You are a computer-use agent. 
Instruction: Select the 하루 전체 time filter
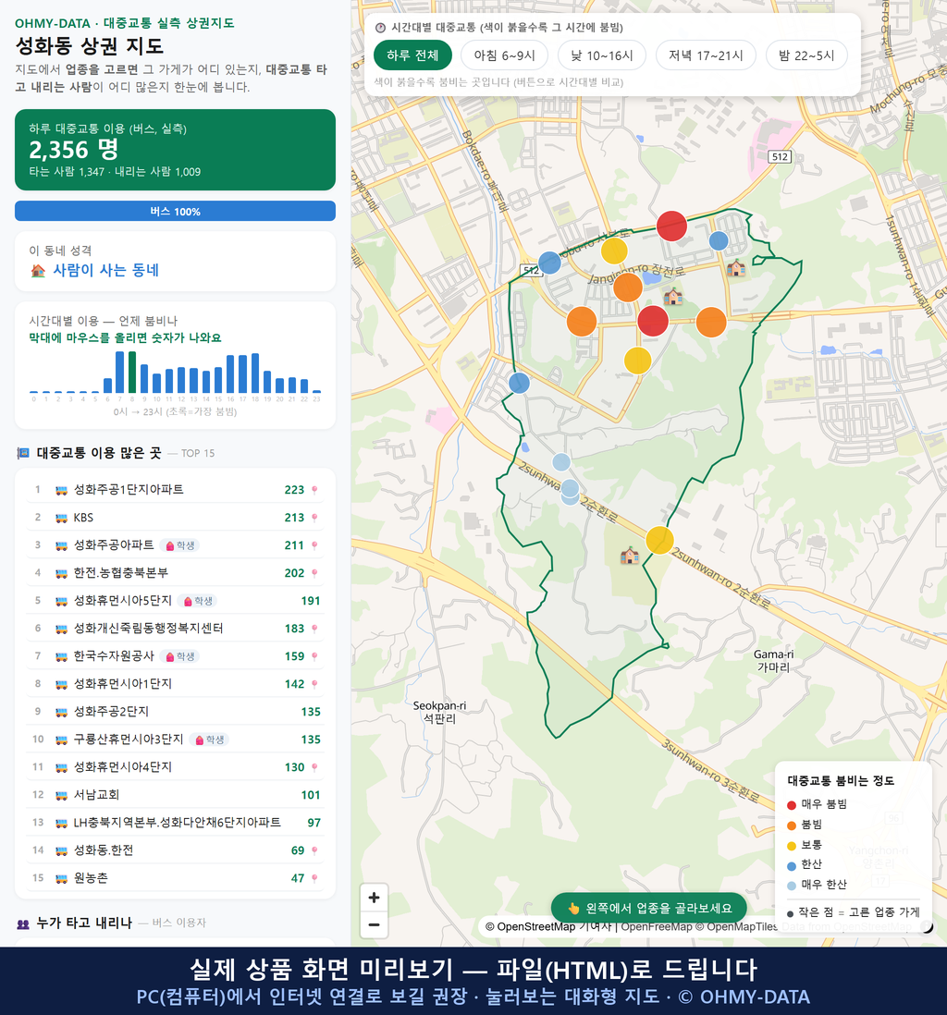click(412, 55)
